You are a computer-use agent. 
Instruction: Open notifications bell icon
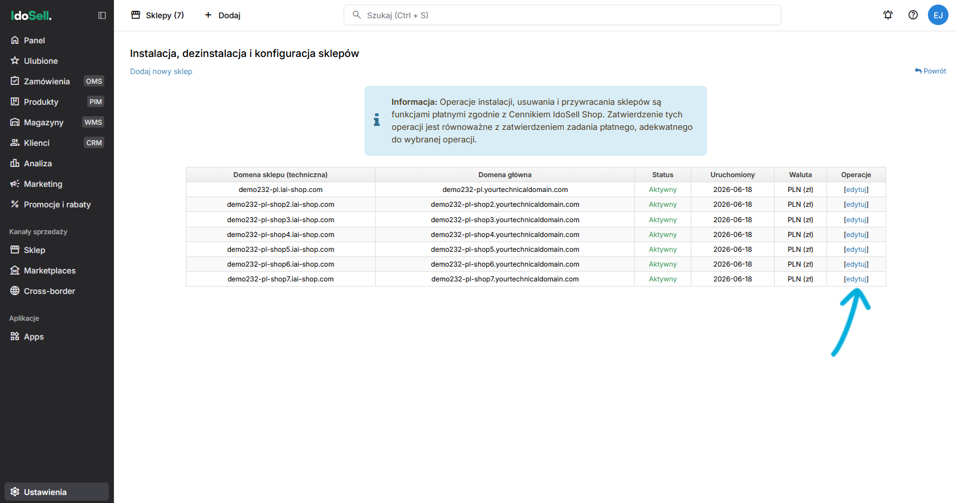pyautogui.click(x=888, y=15)
